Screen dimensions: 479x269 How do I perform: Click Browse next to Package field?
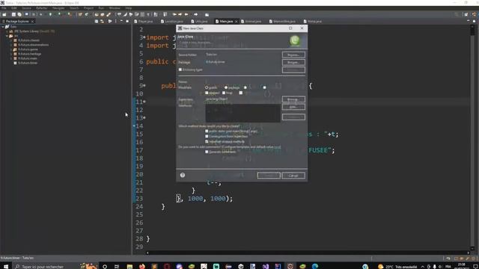click(293, 62)
